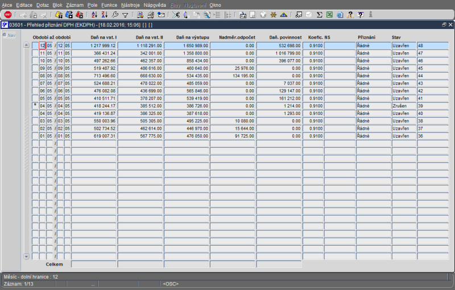Image resolution: width=455 pixels, height=290 pixels.
Task: Click the Daň na výstupu value 1 650 989.00
Action: tap(187, 45)
